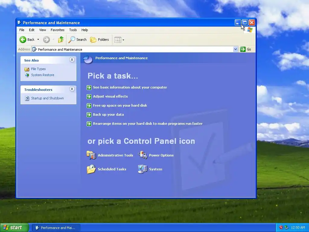This screenshot has width=309, height=232.
Task: Click the System label text
Action: click(156, 169)
